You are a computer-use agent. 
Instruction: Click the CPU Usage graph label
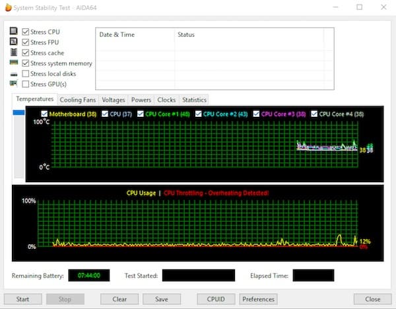[141, 193]
